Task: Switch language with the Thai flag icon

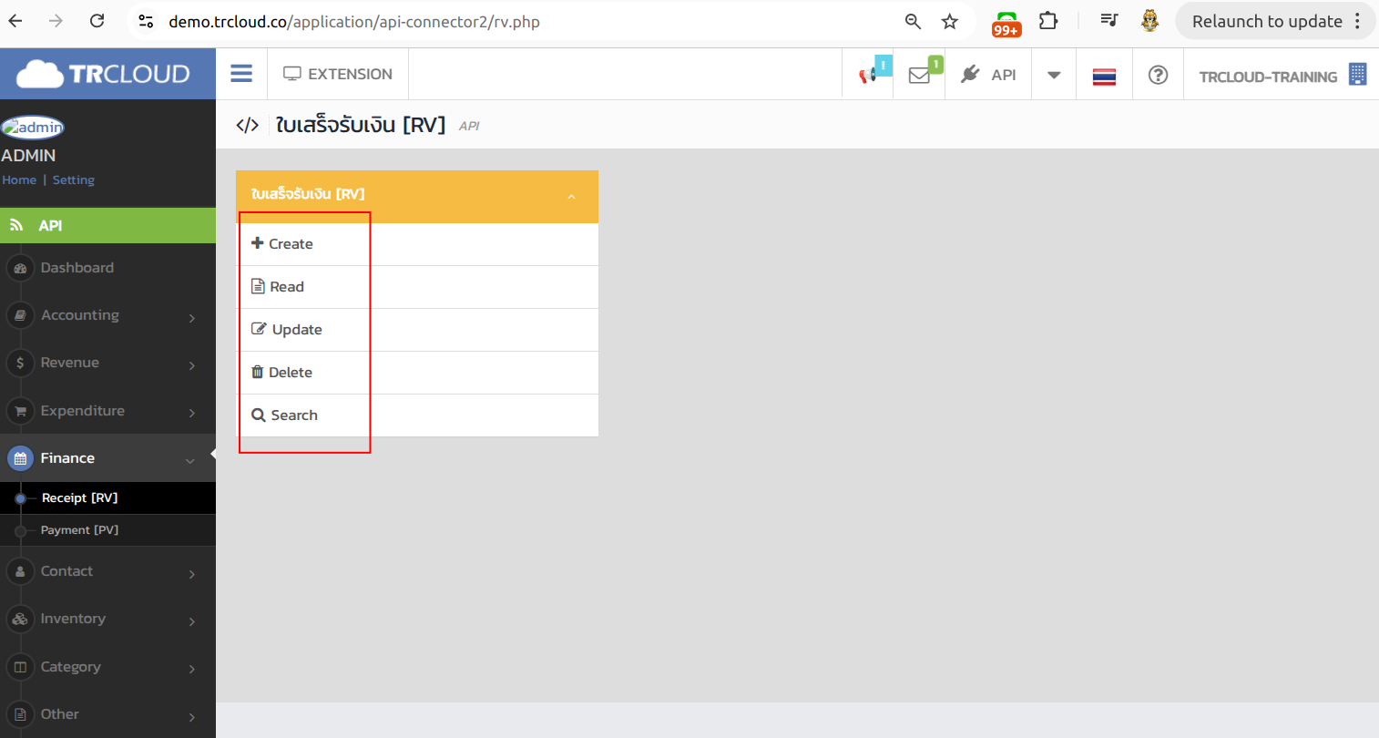Action: (x=1104, y=76)
